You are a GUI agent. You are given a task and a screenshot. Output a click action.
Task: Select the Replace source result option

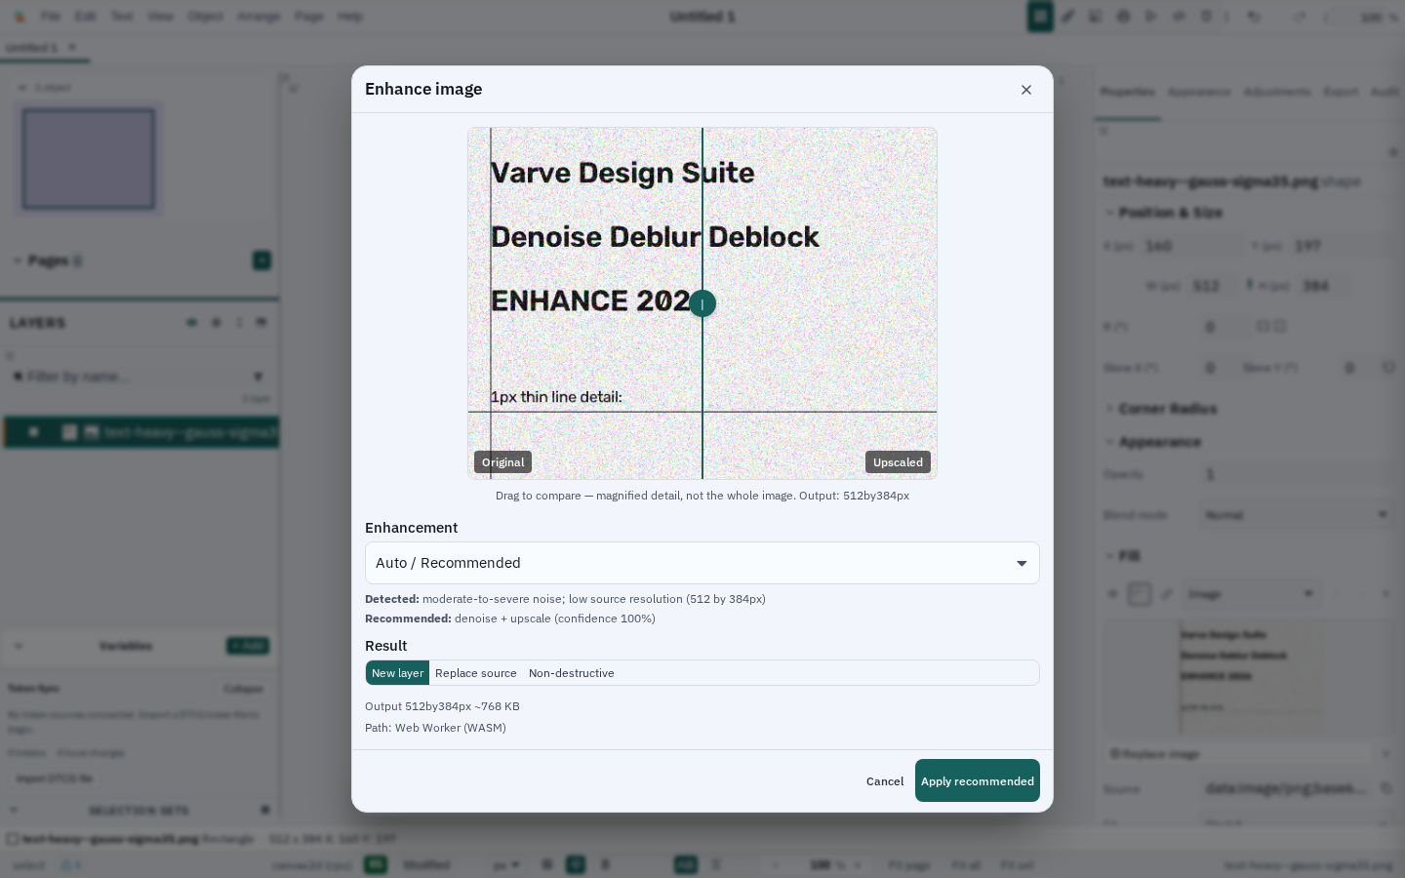point(476,673)
